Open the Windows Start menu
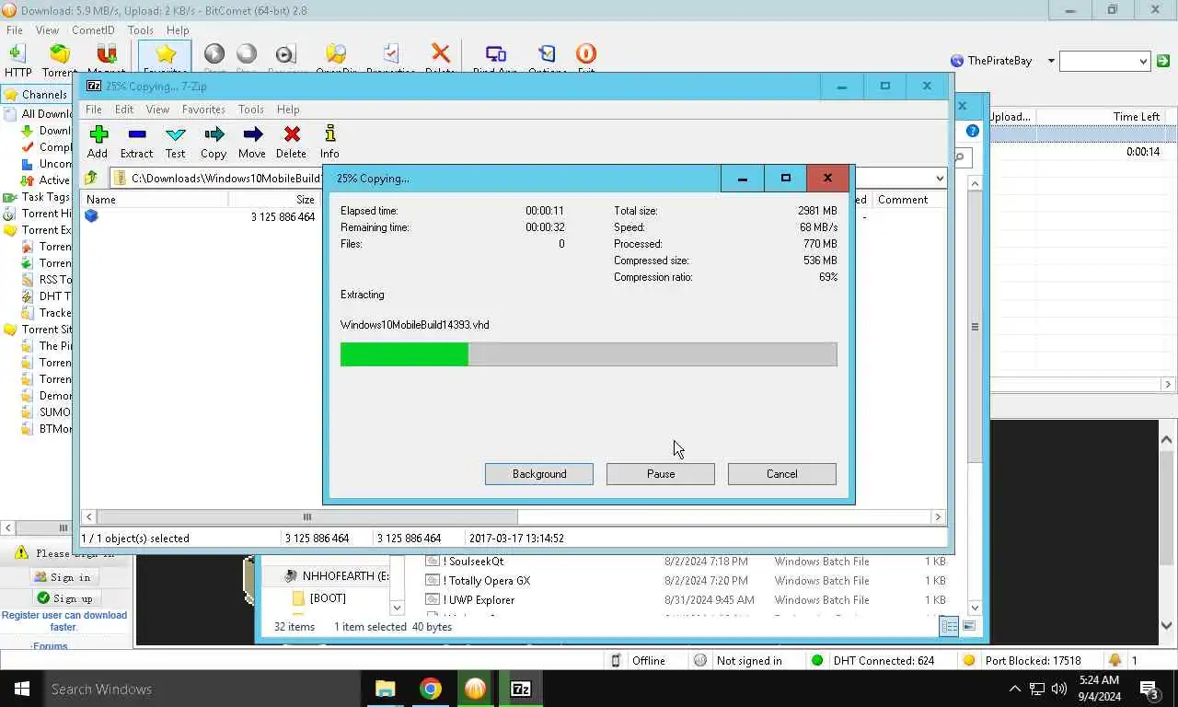 click(22, 689)
